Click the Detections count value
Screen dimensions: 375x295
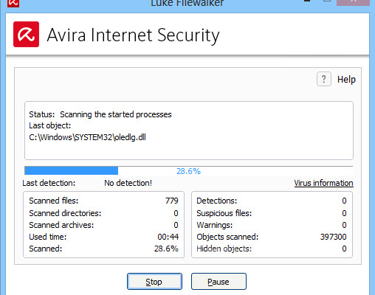[x=344, y=201]
